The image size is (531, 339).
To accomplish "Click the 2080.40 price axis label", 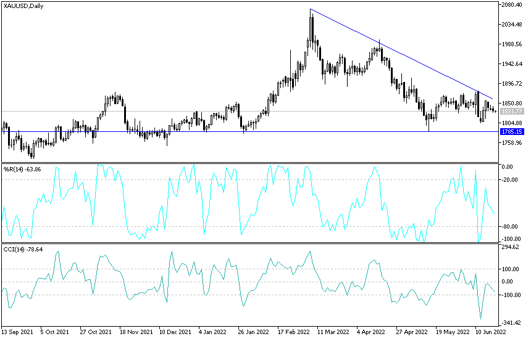I will pos(512,5).
